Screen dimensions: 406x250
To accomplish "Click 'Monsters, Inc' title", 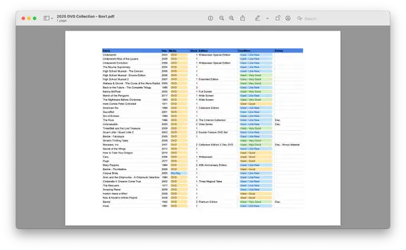I will pos(110,145).
